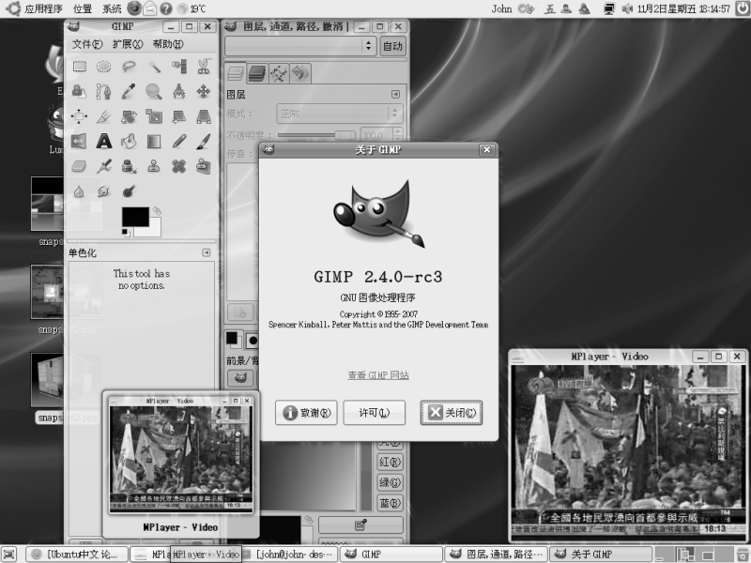Switch to the Layers tab in dock
751x563 pixels.
coord(237,73)
